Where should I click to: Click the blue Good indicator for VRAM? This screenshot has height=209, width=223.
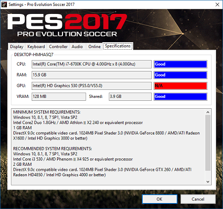coord(180,96)
